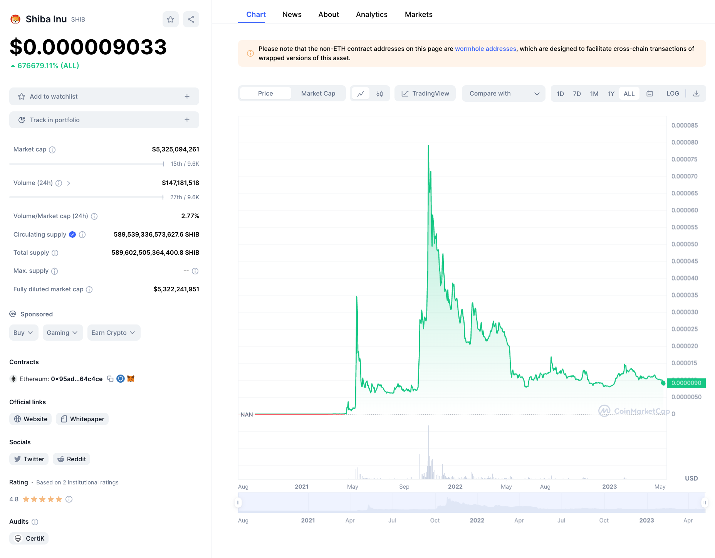Image resolution: width=715 pixels, height=558 pixels.
Task: Click Market cap info icon
Action: click(52, 150)
